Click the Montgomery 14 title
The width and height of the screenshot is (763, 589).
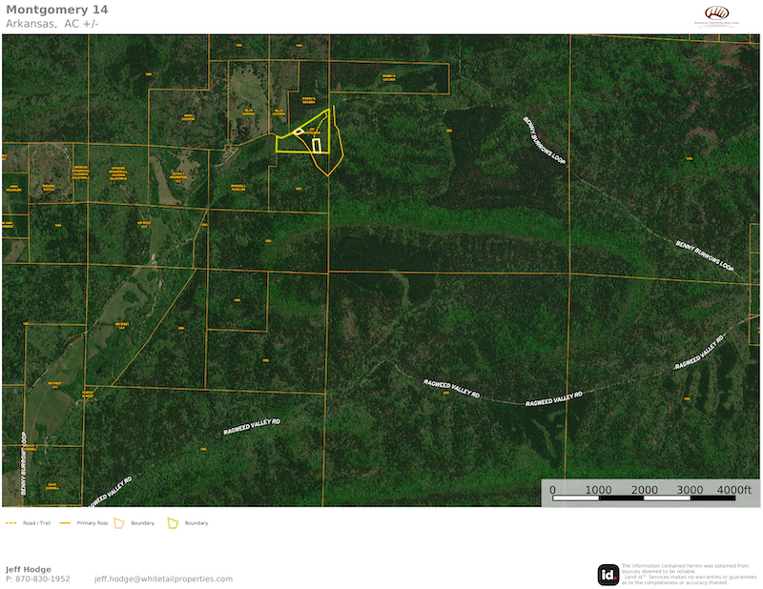(x=56, y=10)
